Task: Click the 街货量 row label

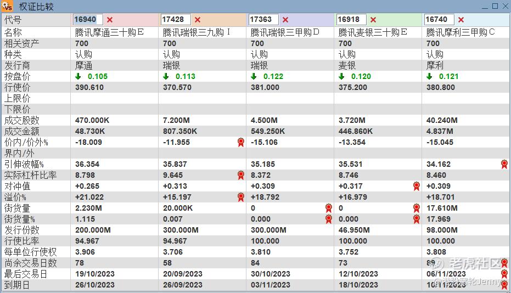Action: click(17, 208)
